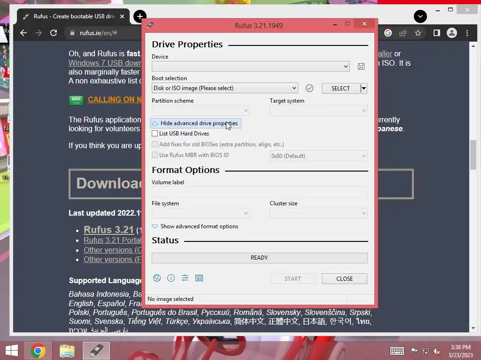
Task: Select the Rufus browser tab
Action: click(74, 16)
